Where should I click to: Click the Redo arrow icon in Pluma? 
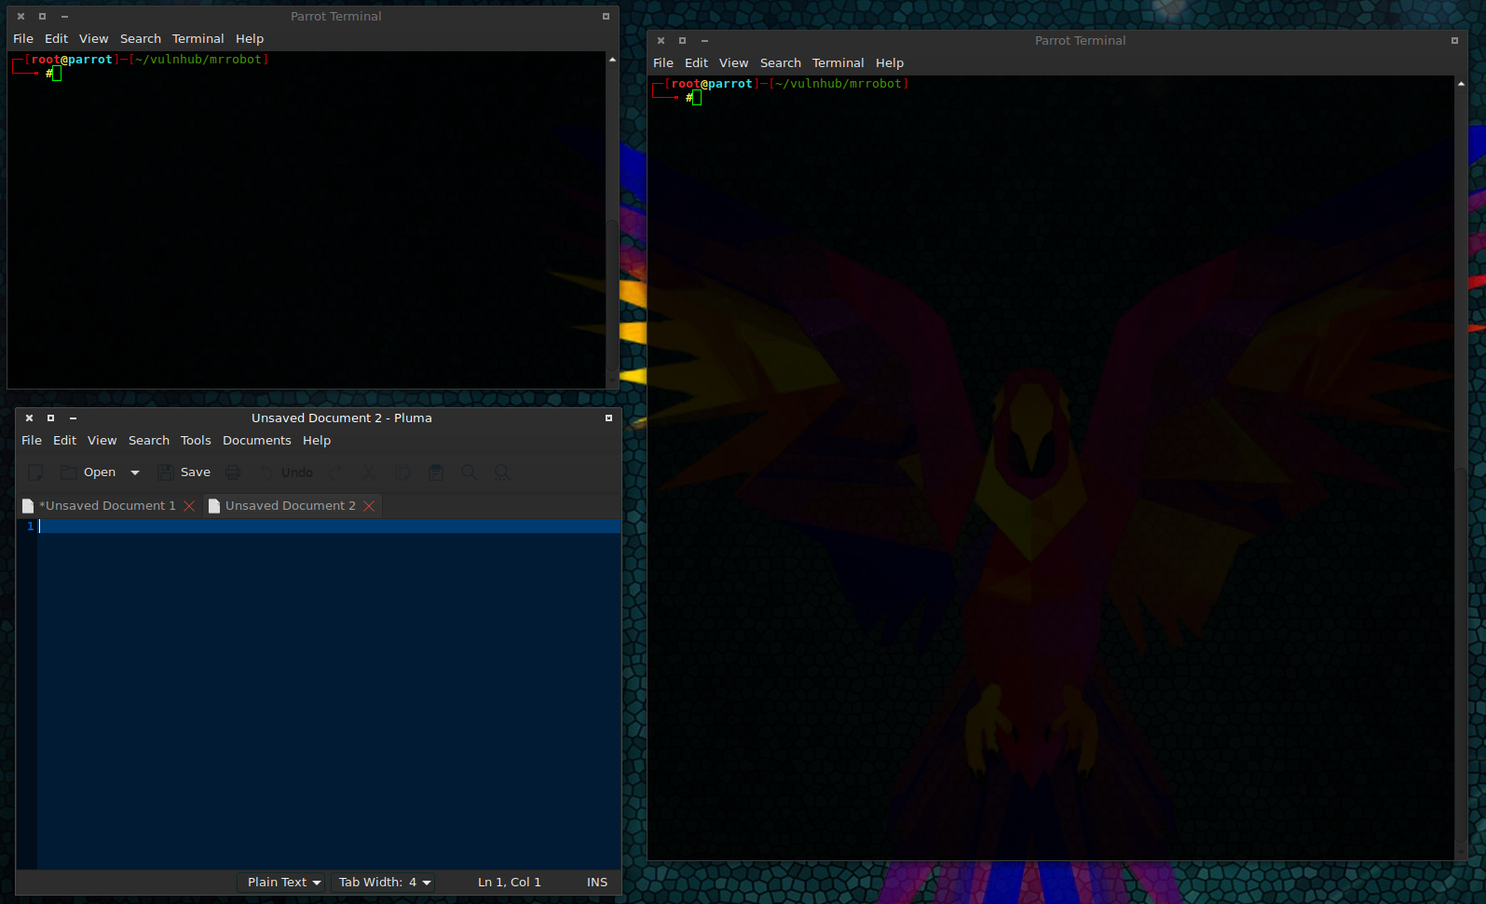pyautogui.click(x=336, y=473)
